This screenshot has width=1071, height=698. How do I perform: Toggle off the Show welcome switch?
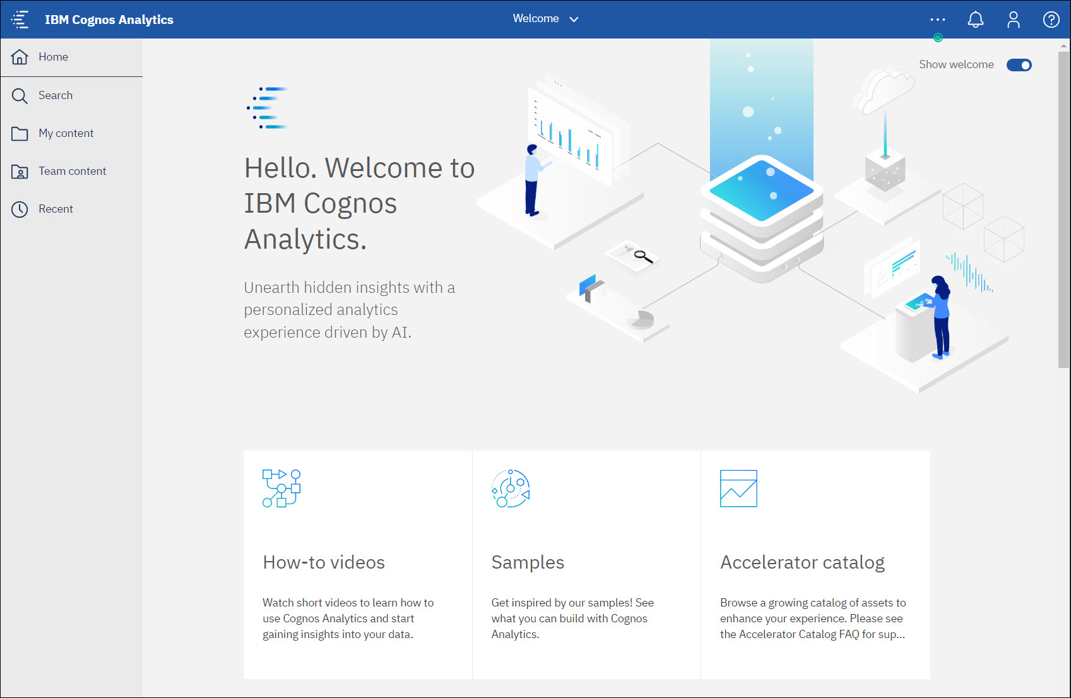(x=1019, y=65)
